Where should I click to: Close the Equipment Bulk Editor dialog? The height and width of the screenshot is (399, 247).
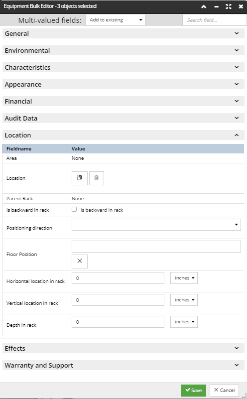(241, 6)
